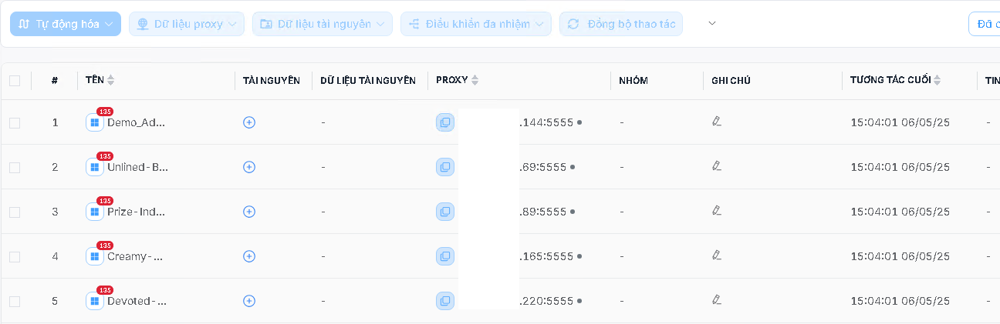Expand the more-options chevron in toolbar
1000x324 pixels.
[712, 24]
